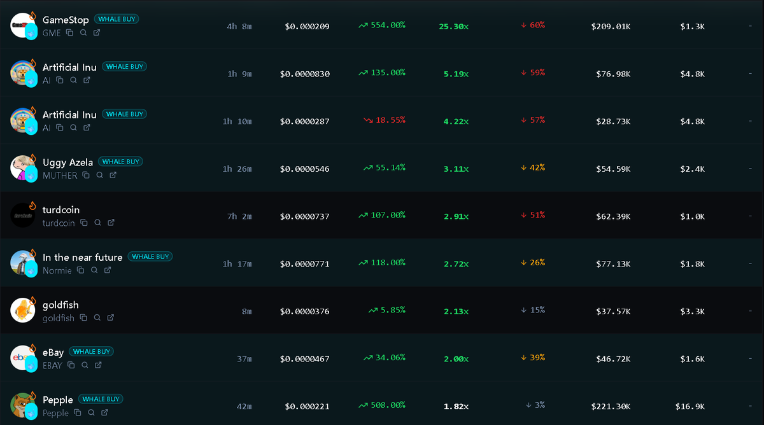The height and width of the screenshot is (425, 764).
Task: Search for the EBAY token
Action: 85,365
